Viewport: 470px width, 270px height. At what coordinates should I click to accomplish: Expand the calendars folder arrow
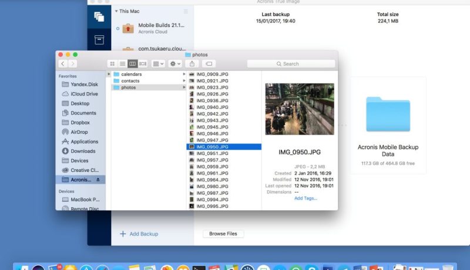coord(184,74)
